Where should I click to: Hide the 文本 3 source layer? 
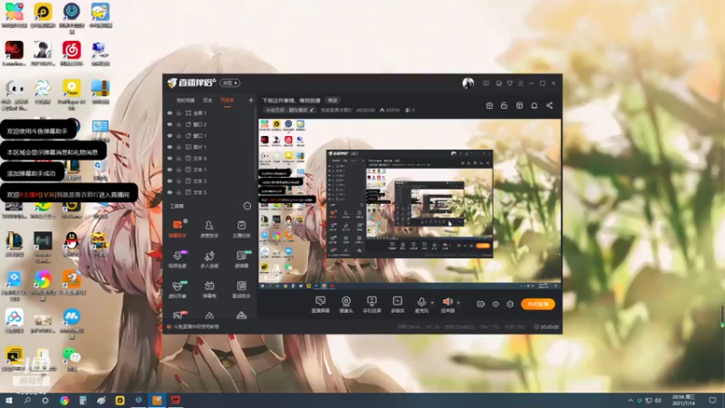coord(169,180)
